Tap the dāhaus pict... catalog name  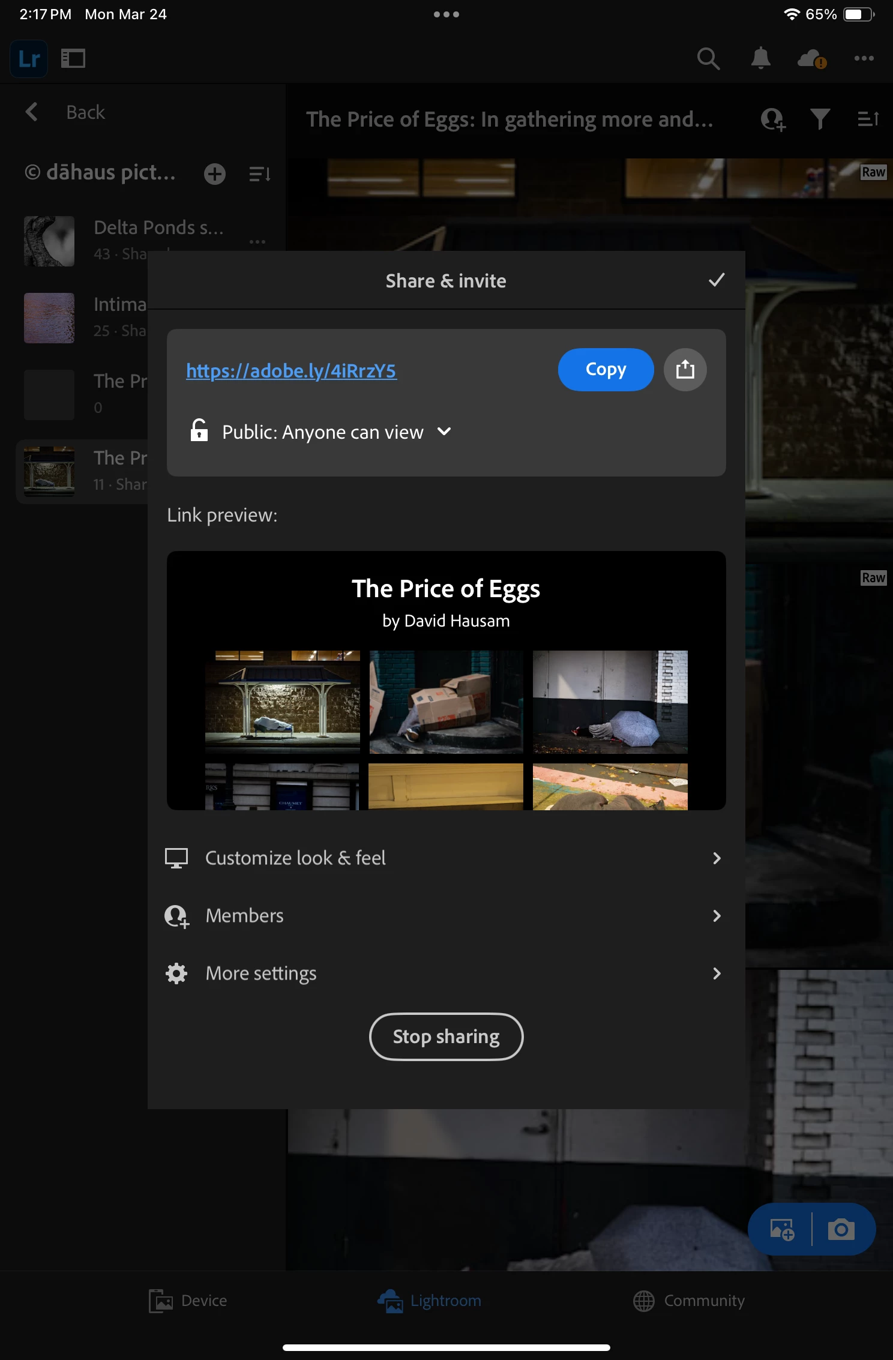click(x=100, y=173)
